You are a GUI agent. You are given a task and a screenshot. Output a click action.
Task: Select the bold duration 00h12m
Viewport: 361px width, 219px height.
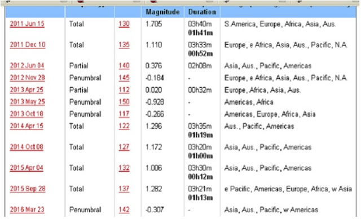click(x=200, y=177)
